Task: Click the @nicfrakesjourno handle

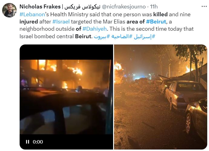Action: tap(124, 7)
